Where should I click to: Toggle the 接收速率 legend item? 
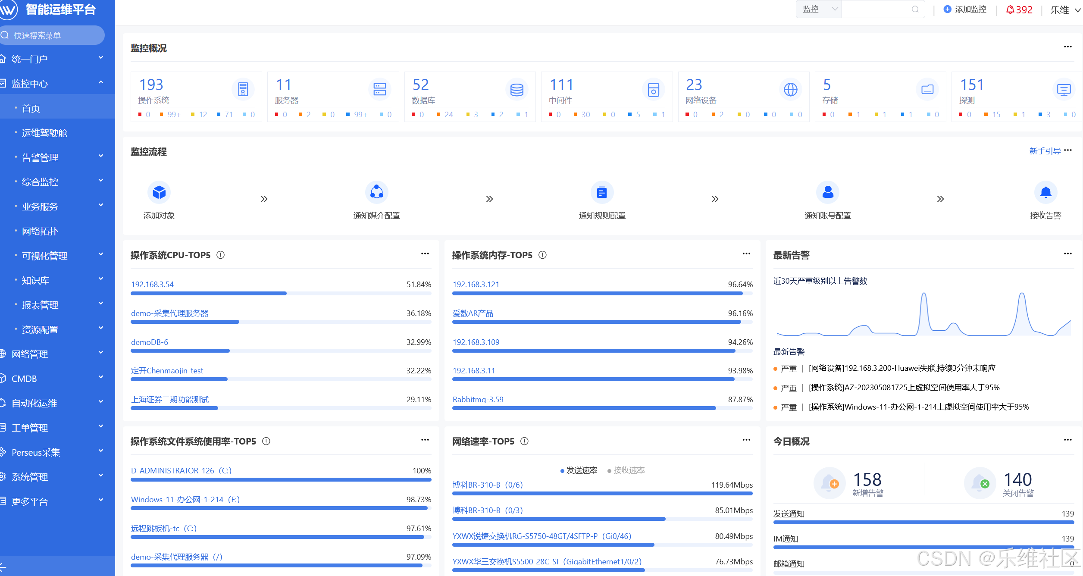pos(626,470)
